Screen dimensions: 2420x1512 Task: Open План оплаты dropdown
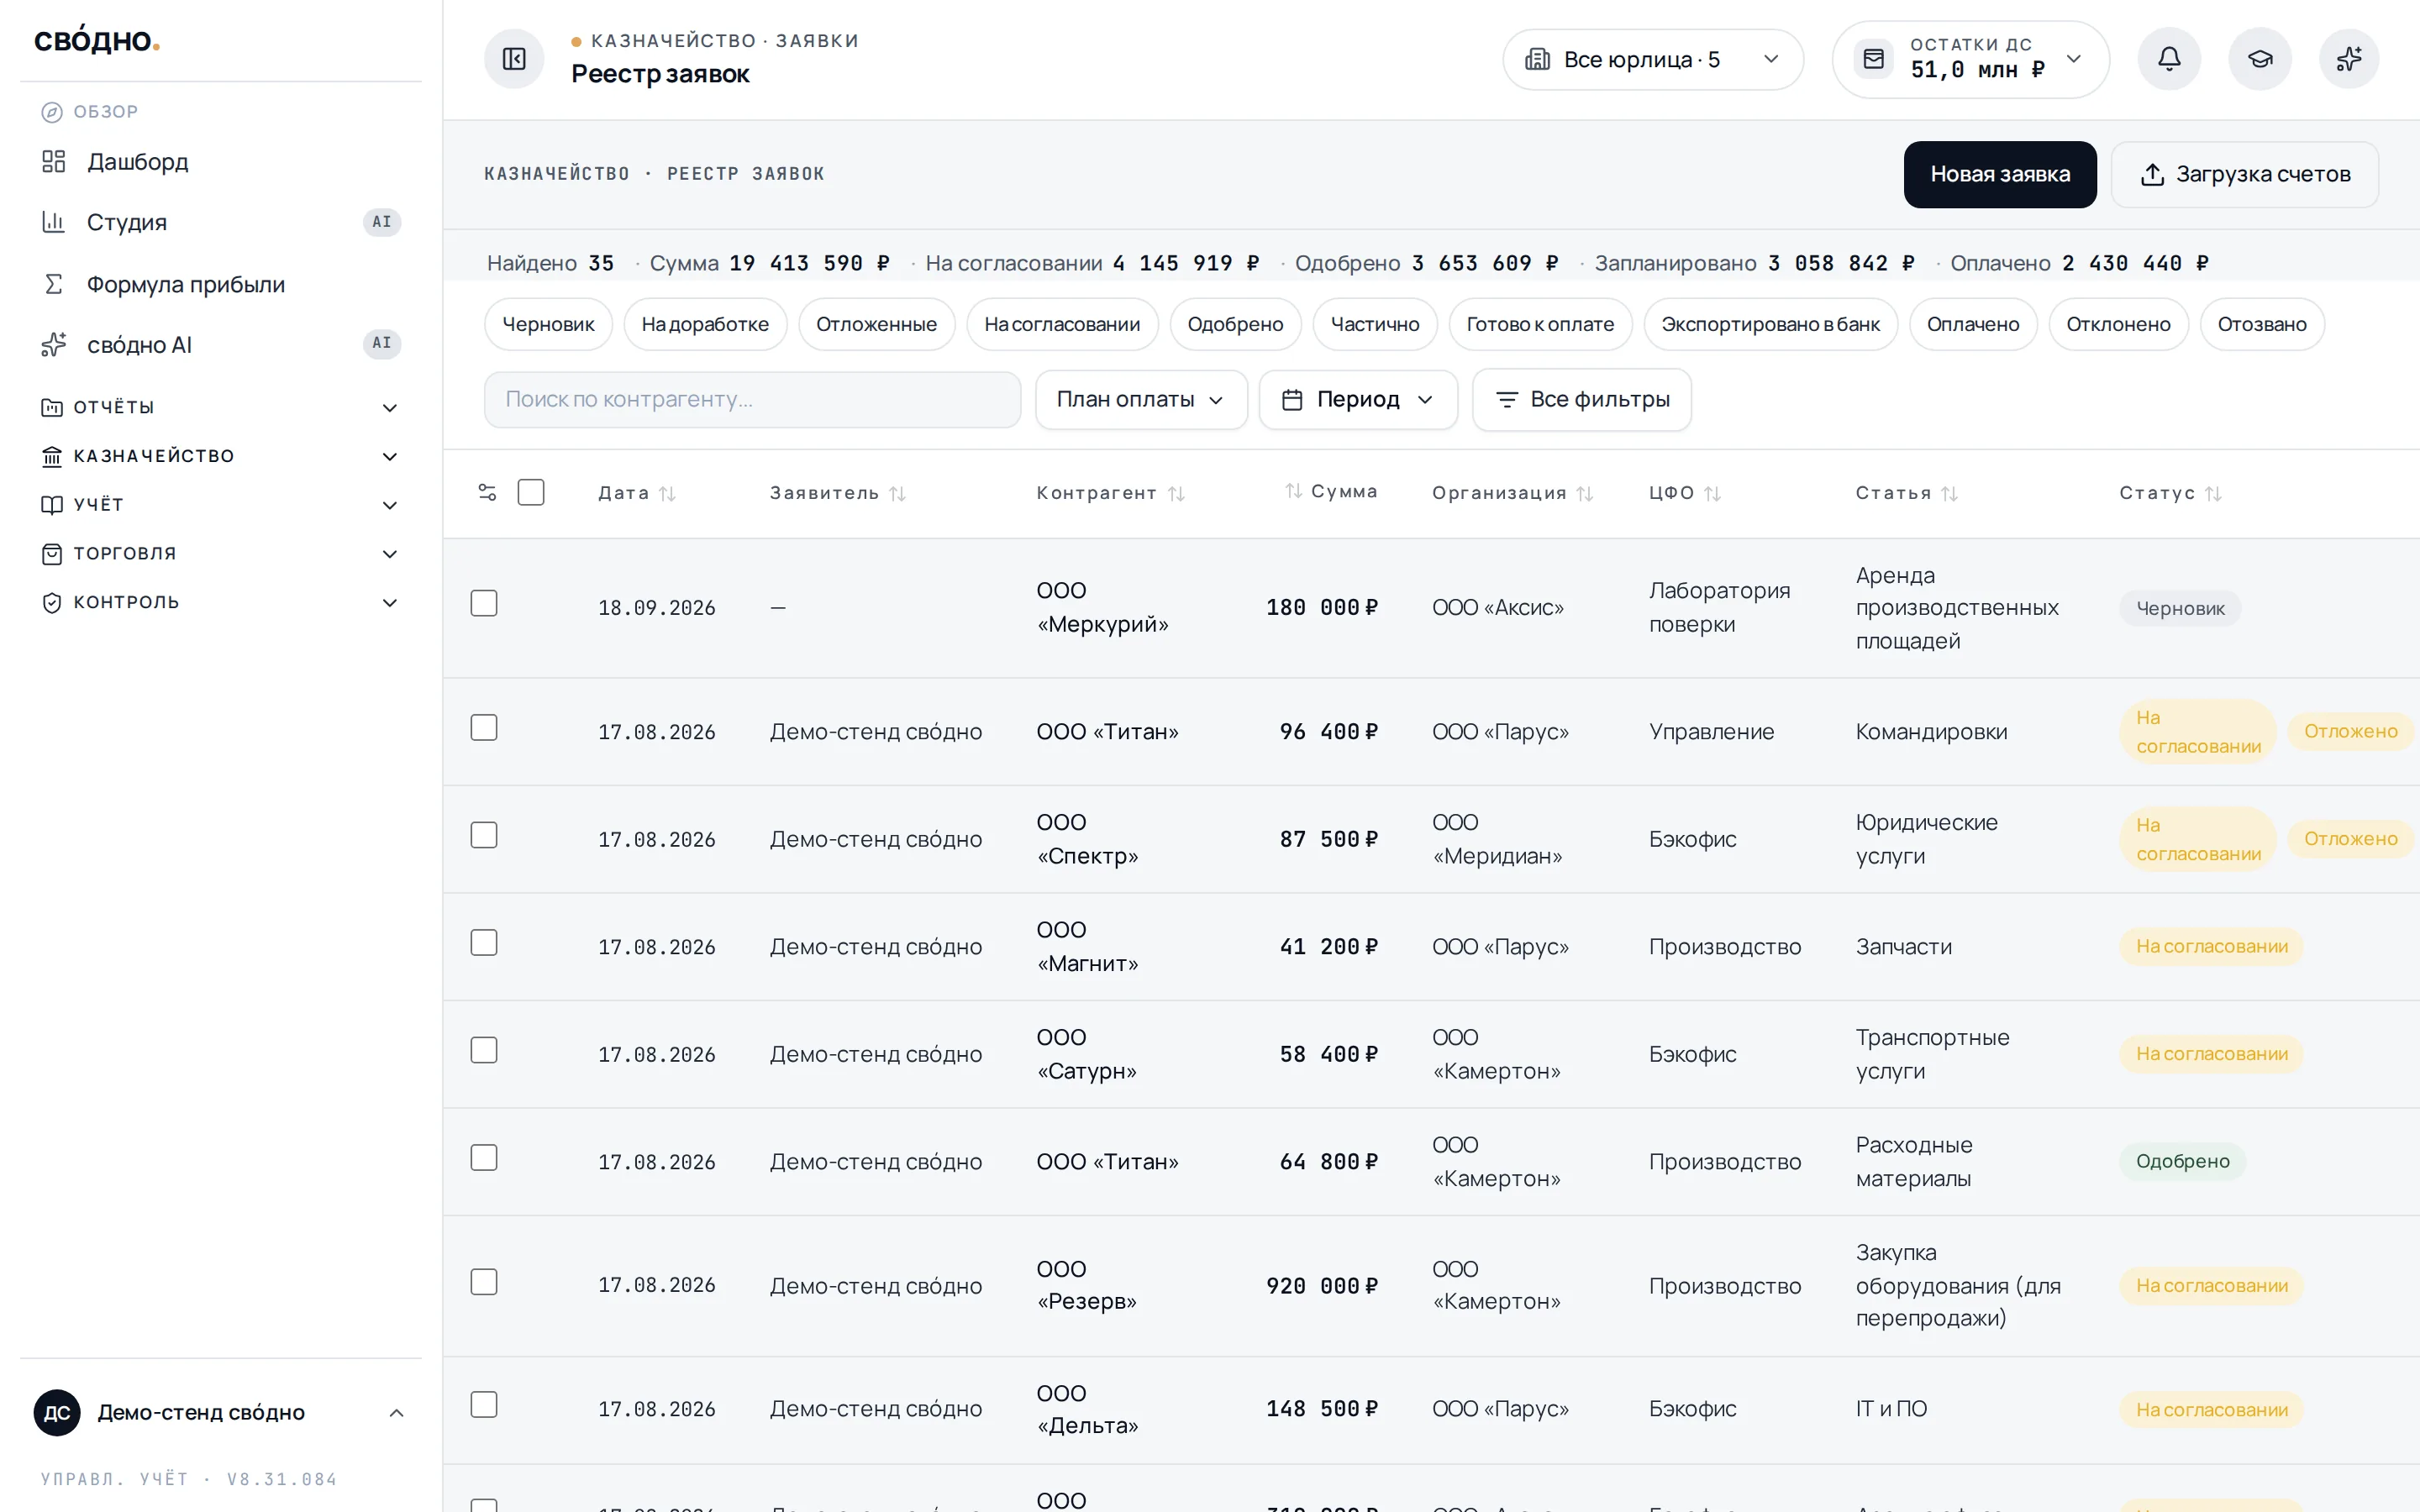pyautogui.click(x=1141, y=399)
